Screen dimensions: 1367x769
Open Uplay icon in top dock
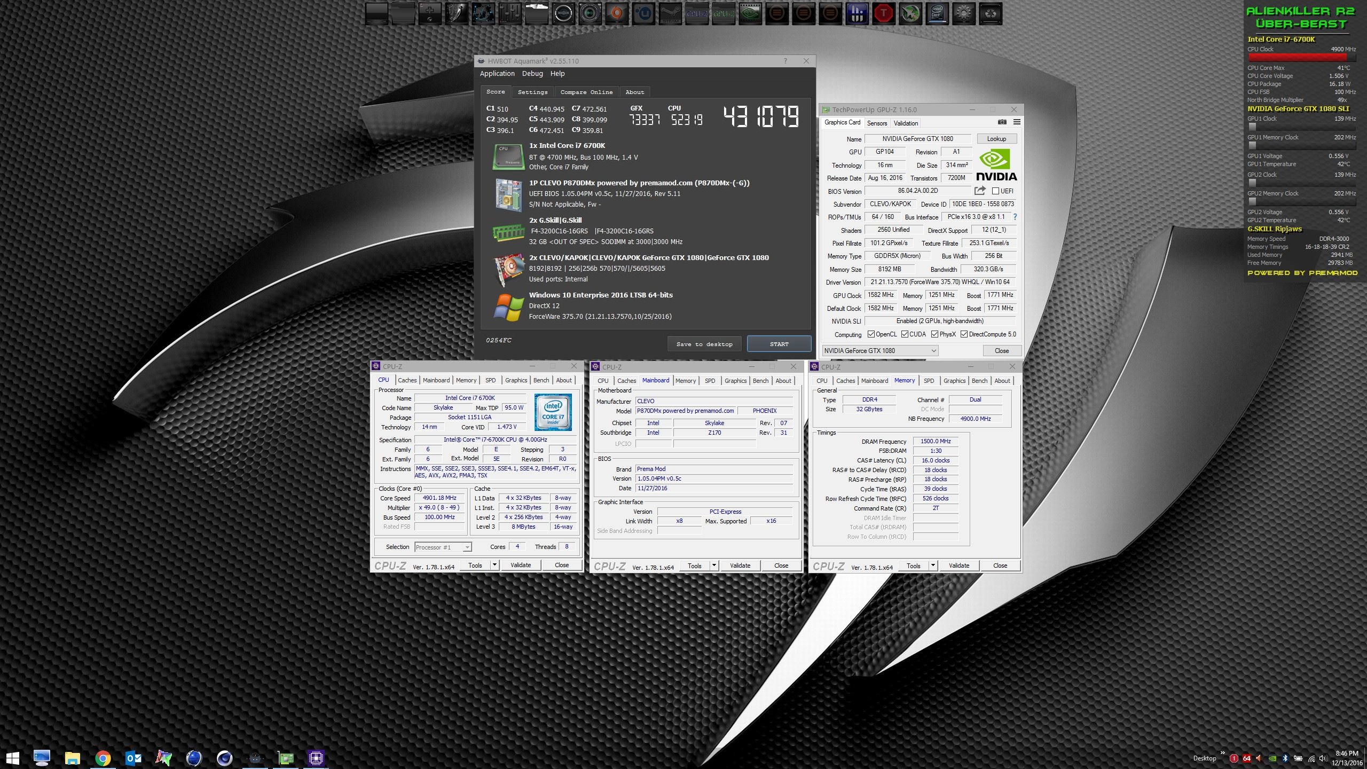(643, 13)
